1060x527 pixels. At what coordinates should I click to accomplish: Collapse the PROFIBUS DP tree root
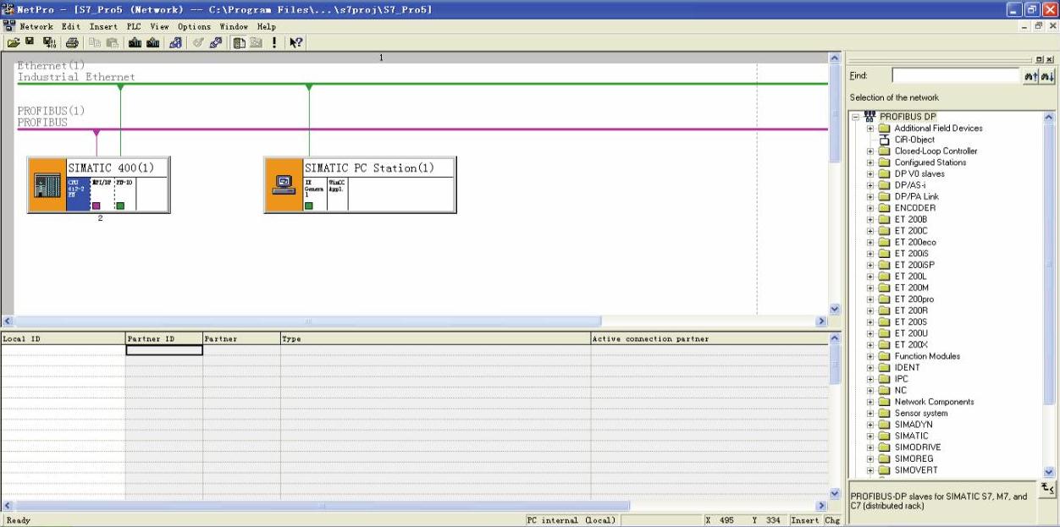[856, 117]
